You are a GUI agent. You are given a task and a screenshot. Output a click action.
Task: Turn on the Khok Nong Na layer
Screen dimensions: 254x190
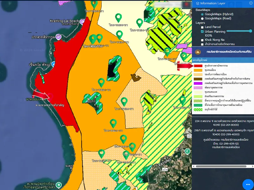pyautogui.click(x=203, y=40)
